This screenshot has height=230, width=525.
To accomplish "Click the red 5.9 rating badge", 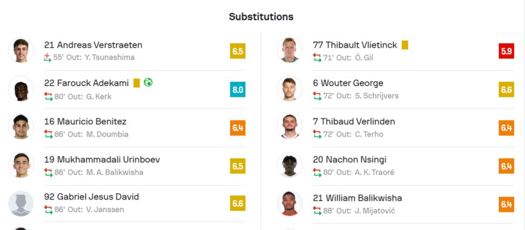I will tap(506, 51).
